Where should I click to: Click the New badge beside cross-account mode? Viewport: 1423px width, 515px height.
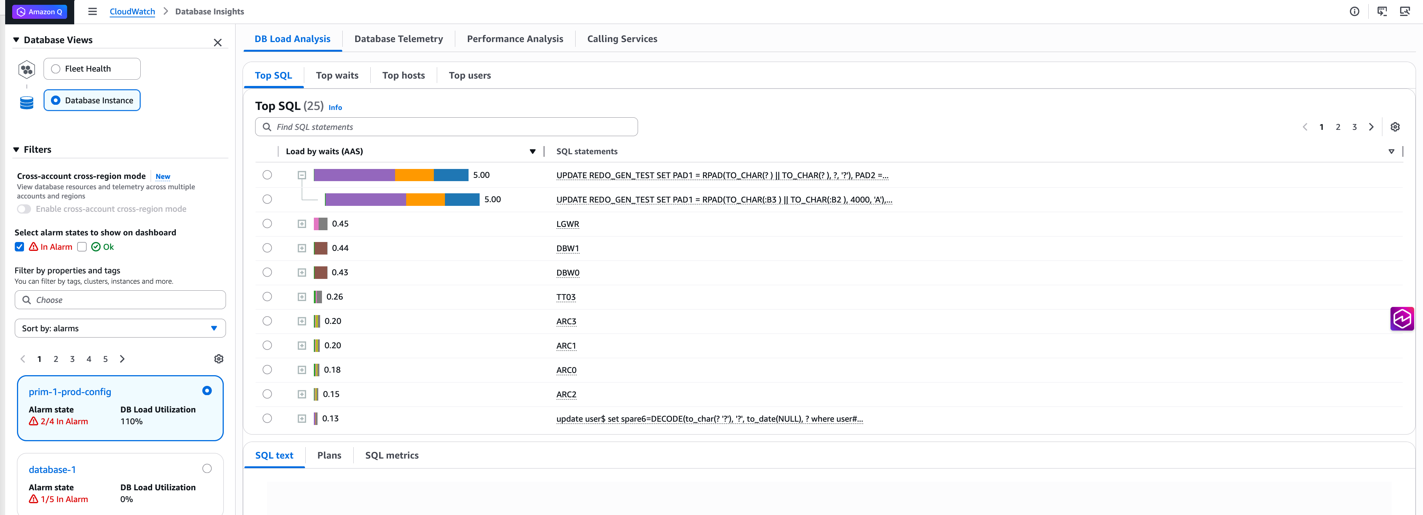click(163, 177)
